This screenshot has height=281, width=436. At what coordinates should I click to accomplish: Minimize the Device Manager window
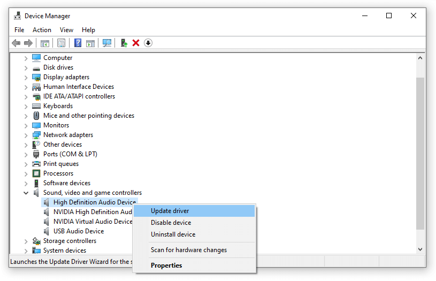[x=365, y=16]
